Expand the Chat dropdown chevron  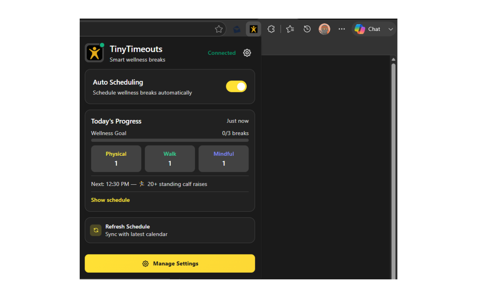click(391, 29)
